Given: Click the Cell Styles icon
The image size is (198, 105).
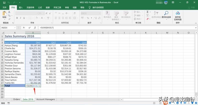Looking at the screenshot, I should pyautogui.click(x=126, y=13).
